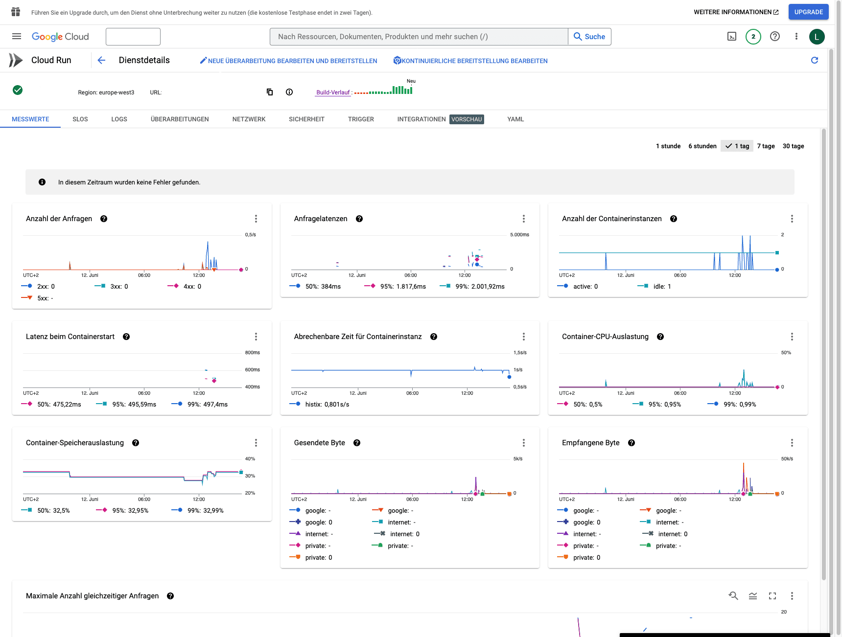The height and width of the screenshot is (637, 842).
Task: Select the 30 tage time range
Action: pos(793,146)
